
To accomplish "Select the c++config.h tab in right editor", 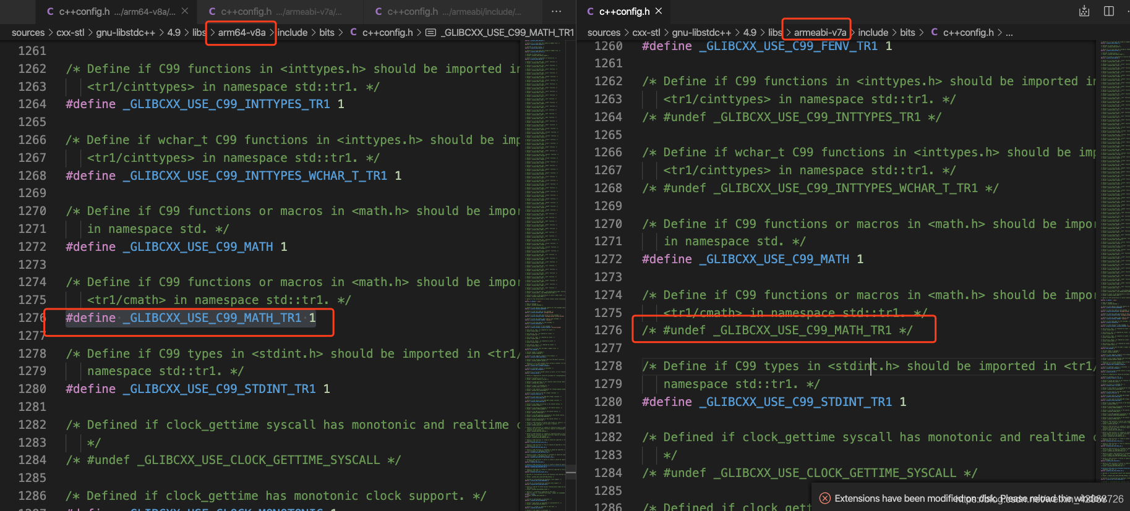I will 624,11.
